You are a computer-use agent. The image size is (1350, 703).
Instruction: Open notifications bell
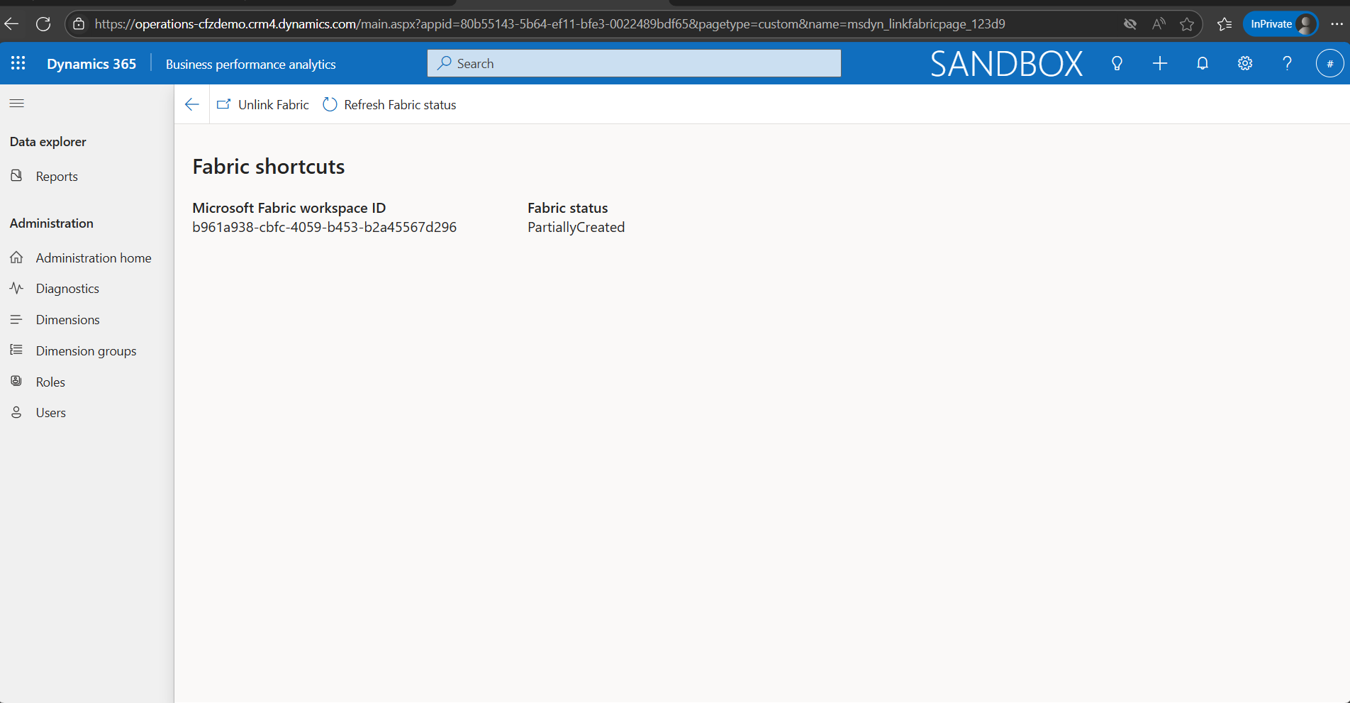[x=1203, y=64]
